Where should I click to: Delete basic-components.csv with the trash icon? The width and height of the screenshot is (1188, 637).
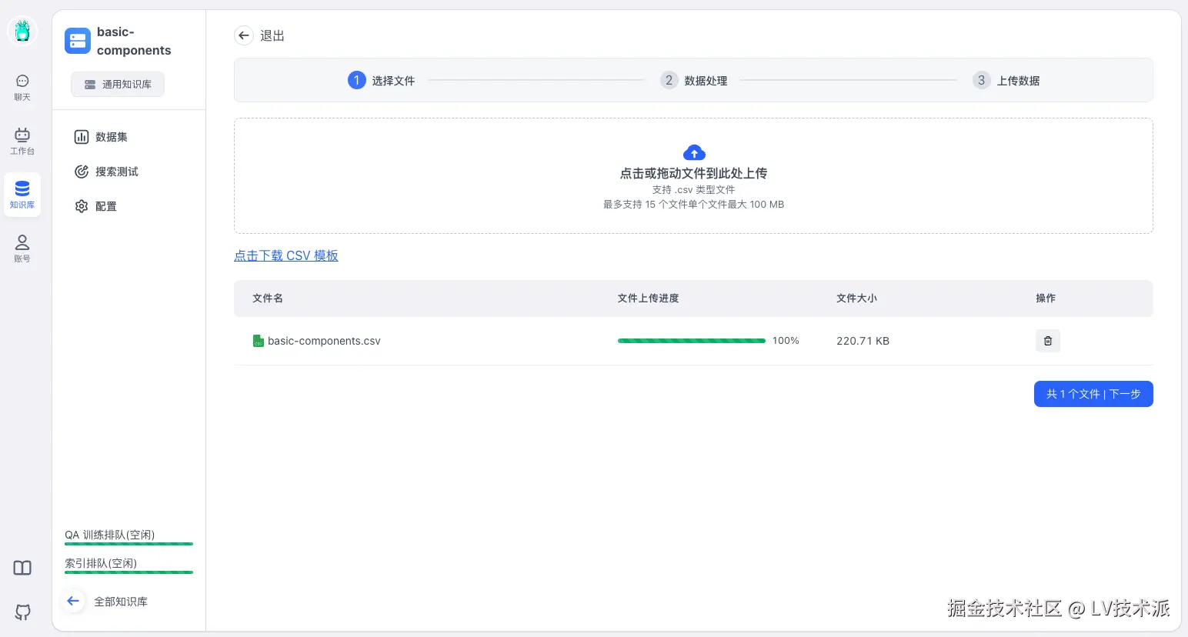tap(1047, 341)
